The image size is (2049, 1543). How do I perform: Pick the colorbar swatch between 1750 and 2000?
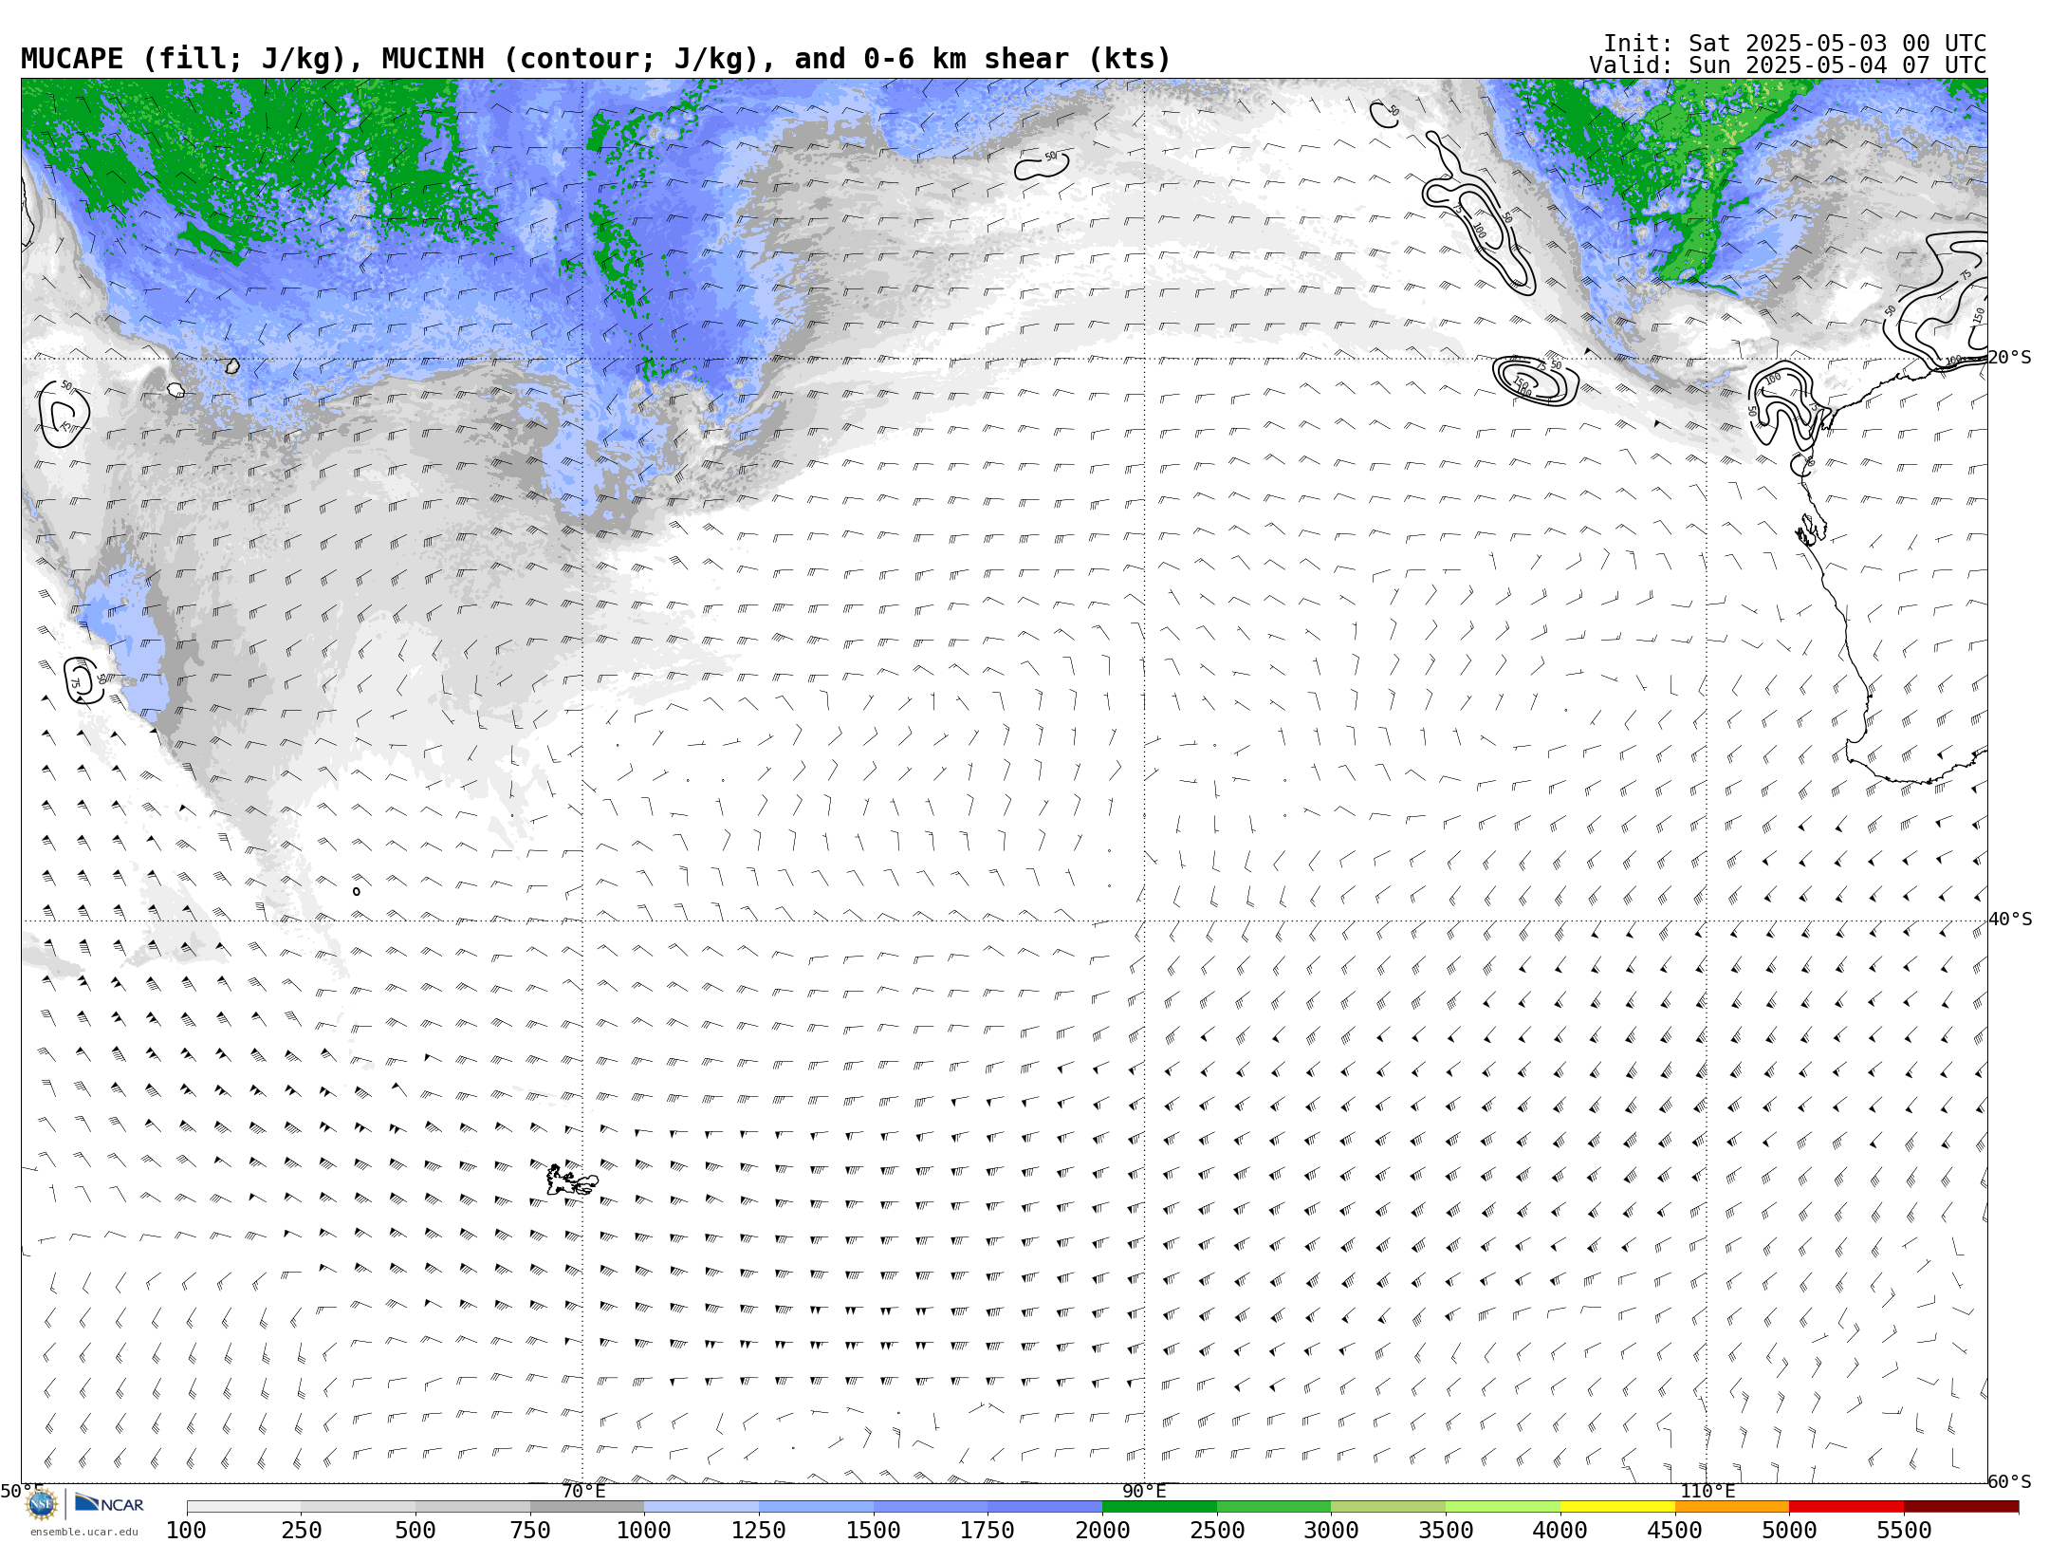point(1044,1506)
